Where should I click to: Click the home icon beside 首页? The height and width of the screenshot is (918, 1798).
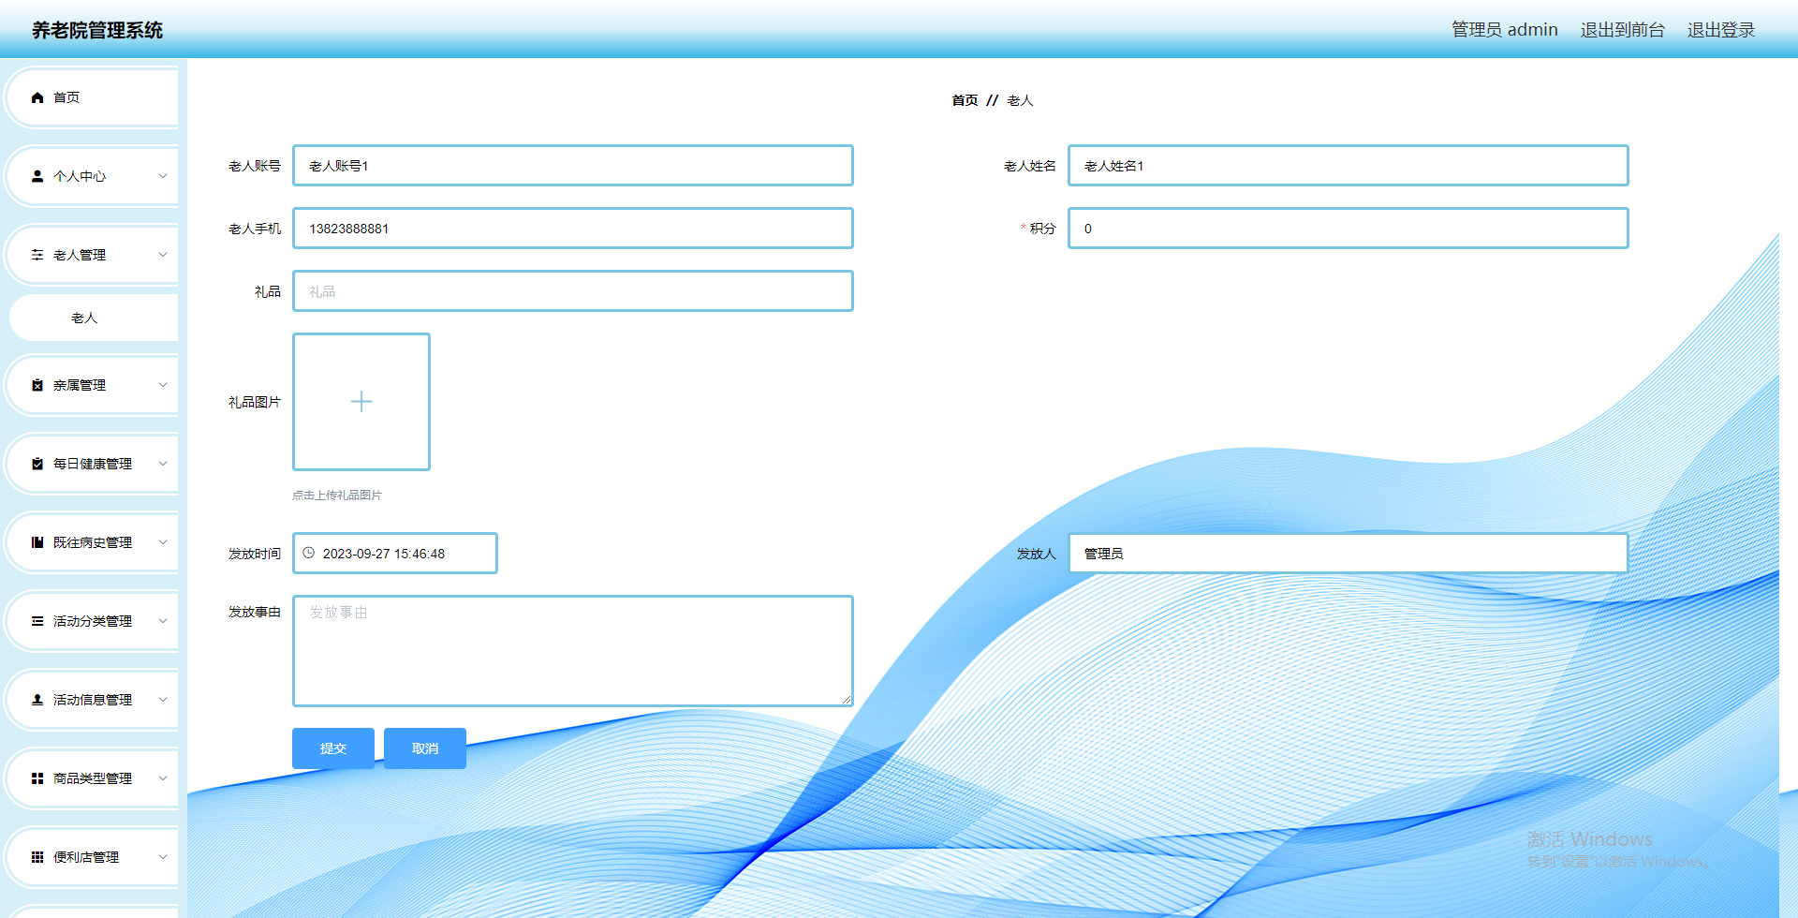tap(37, 97)
